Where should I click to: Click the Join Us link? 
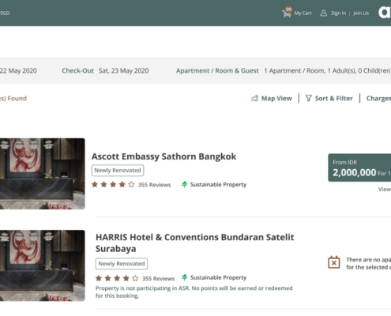coord(361,13)
